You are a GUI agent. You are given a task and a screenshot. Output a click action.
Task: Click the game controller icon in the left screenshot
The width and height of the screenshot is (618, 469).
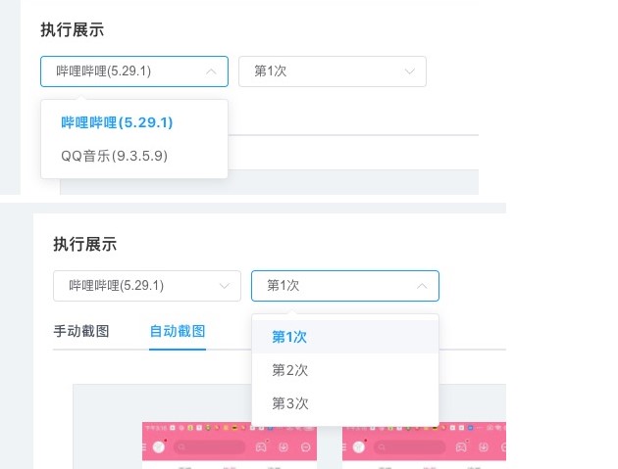click(x=261, y=447)
